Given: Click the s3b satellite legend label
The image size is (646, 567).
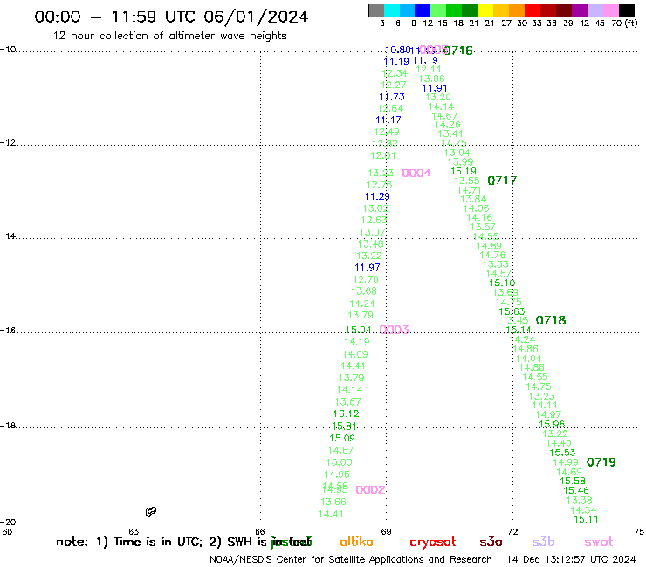Looking at the screenshot, I should pyautogui.click(x=543, y=542).
